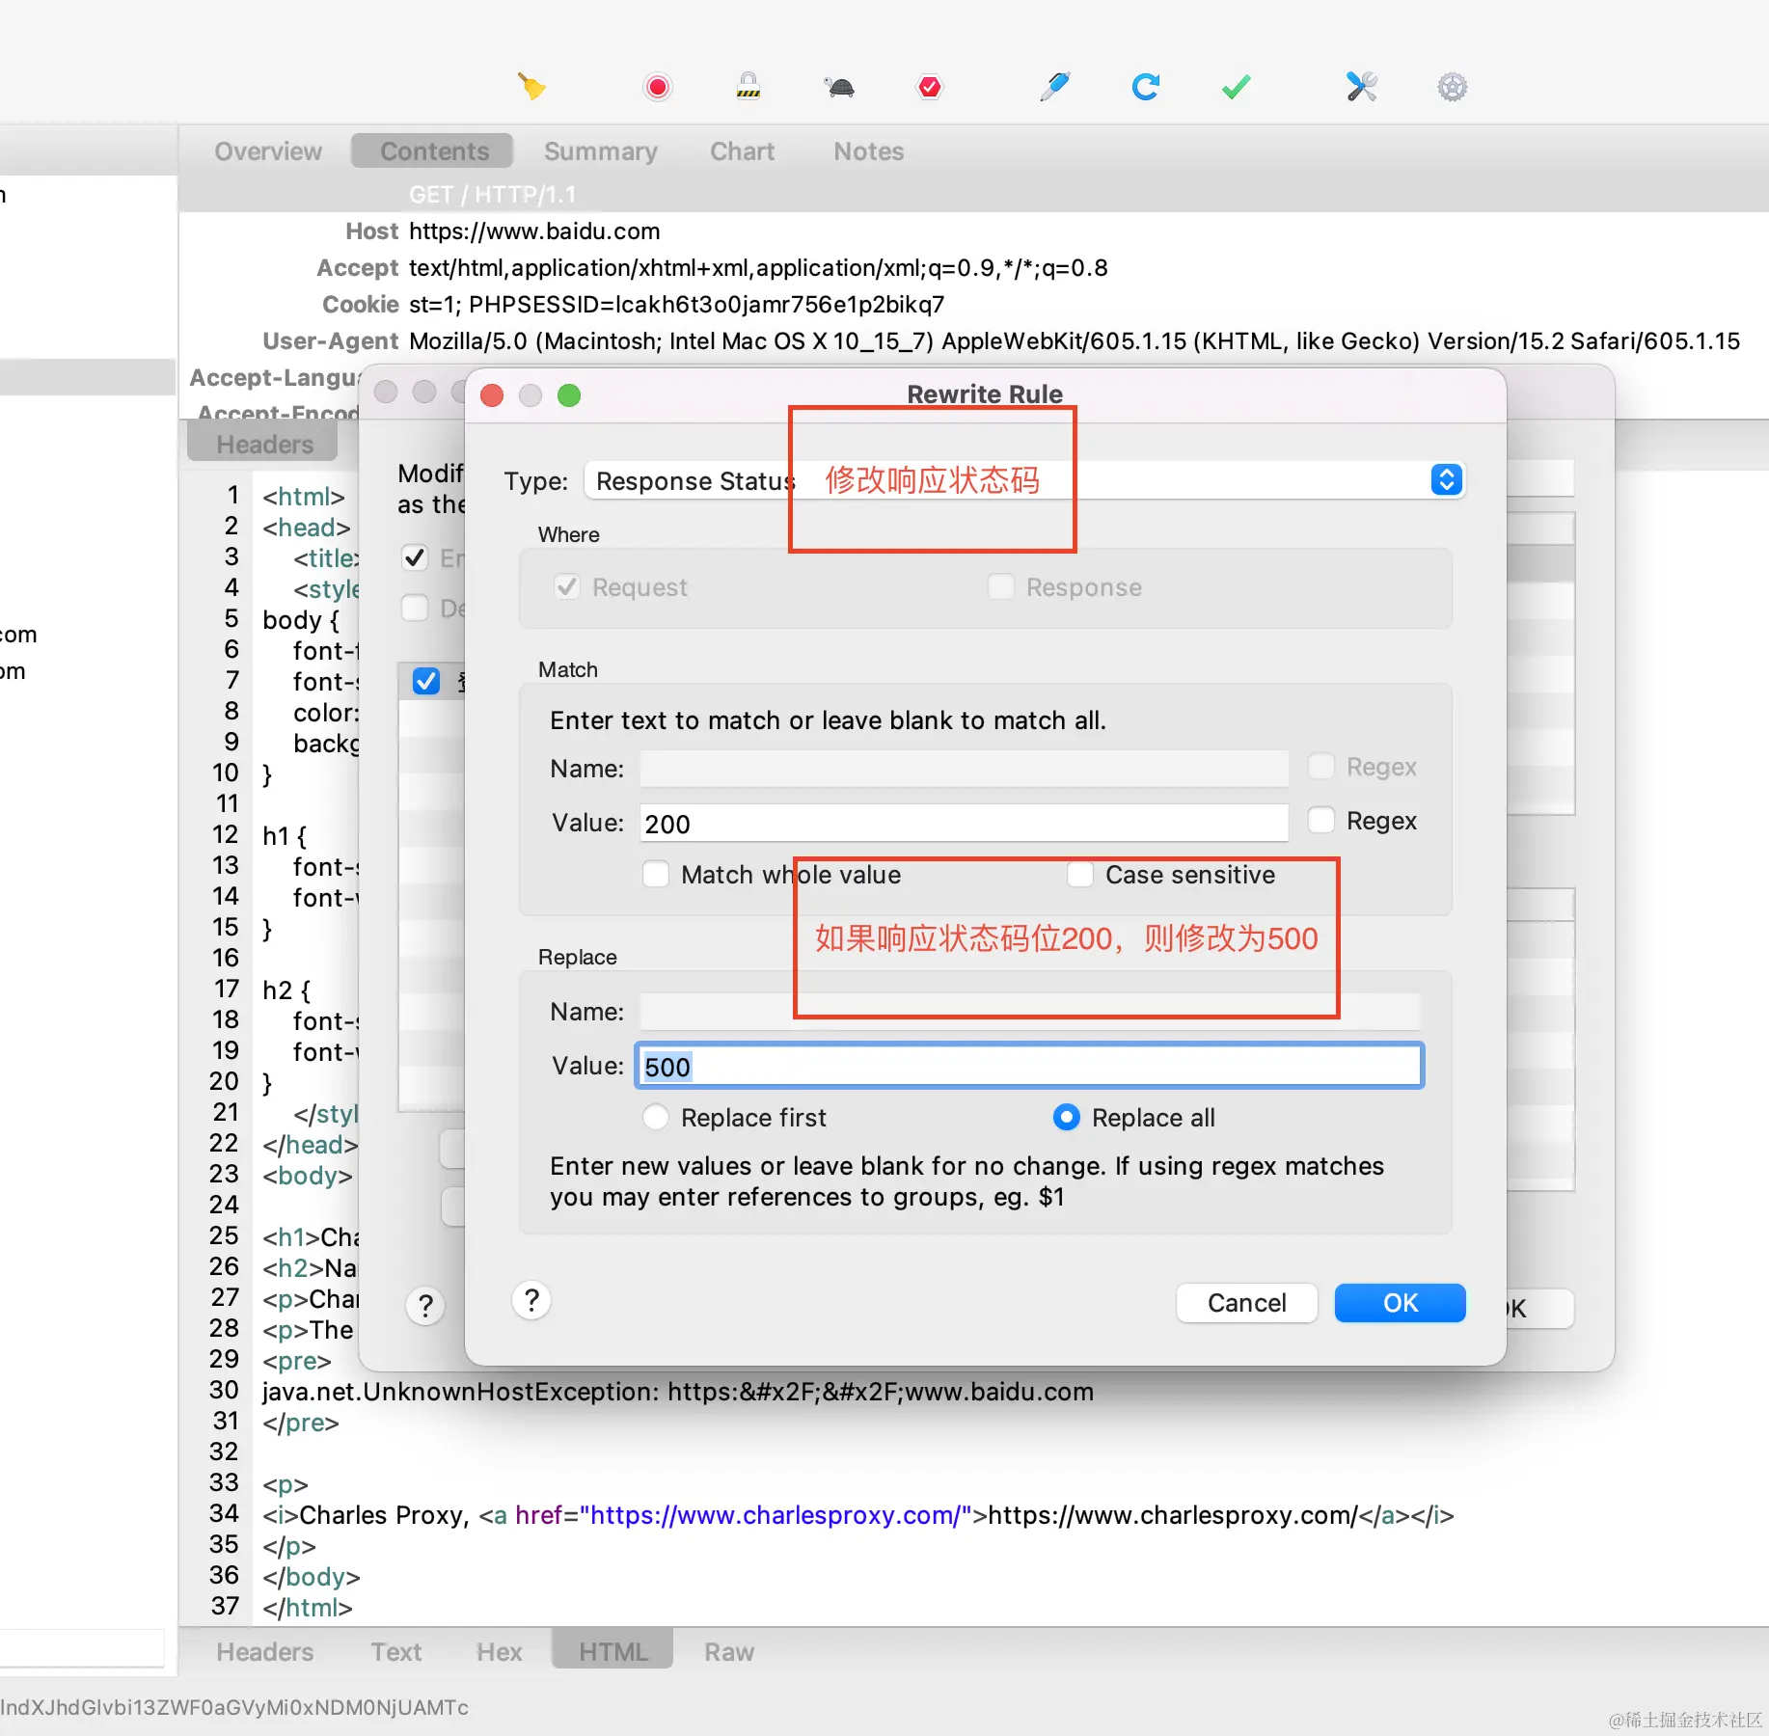
Task: Click the Host value https://www.baidu.com
Action: (x=534, y=231)
